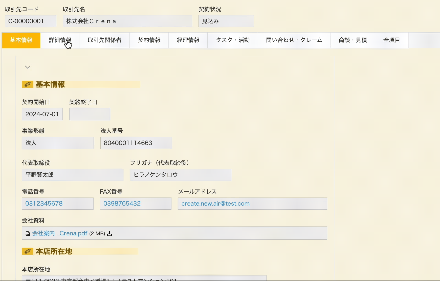Click the 基本情報 active tab
The width and height of the screenshot is (440, 281).
[x=21, y=40]
